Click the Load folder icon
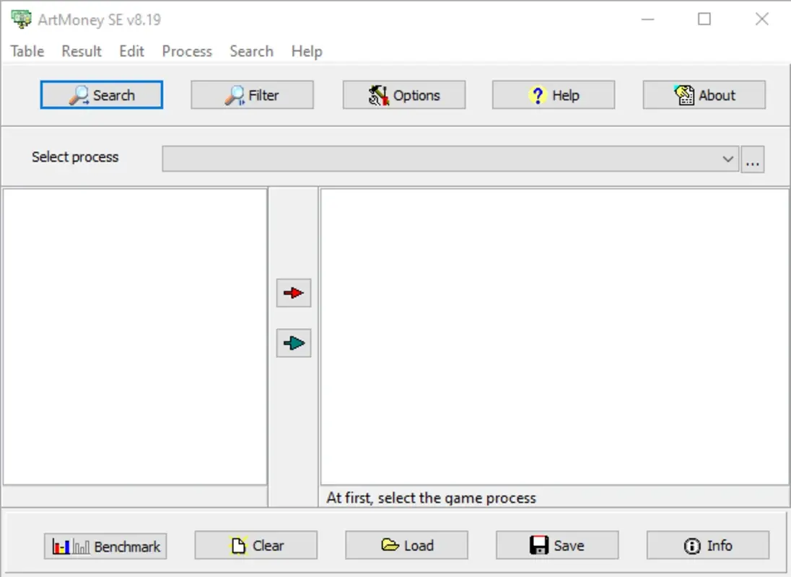This screenshot has height=577, width=791. [389, 545]
